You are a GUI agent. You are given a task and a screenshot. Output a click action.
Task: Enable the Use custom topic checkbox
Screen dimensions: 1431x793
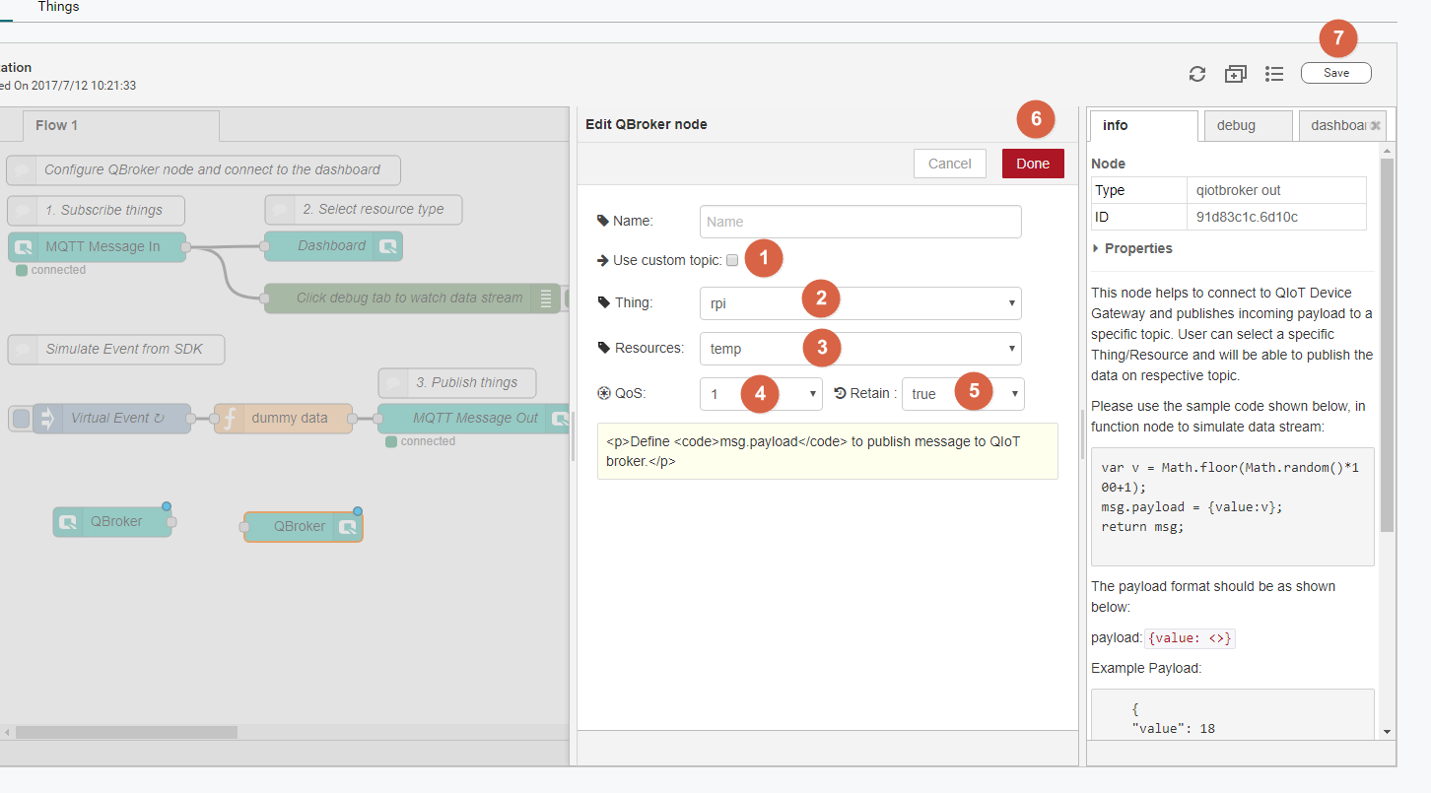coord(732,261)
